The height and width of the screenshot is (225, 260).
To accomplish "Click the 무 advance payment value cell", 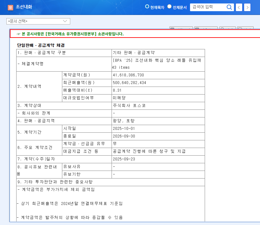I will pyautogui.click(x=158, y=144).
